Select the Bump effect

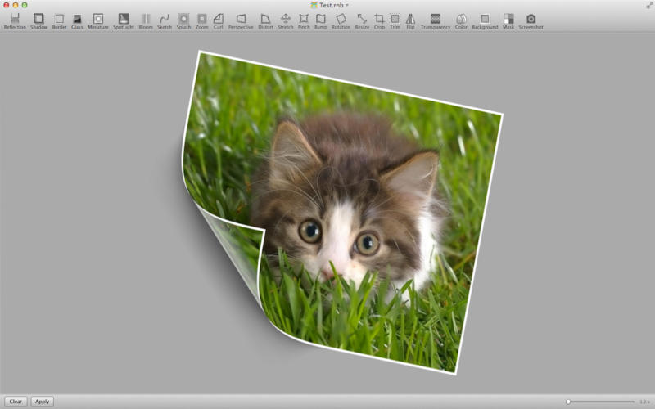click(x=320, y=21)
